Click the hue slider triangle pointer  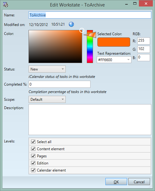pos(90,35)
